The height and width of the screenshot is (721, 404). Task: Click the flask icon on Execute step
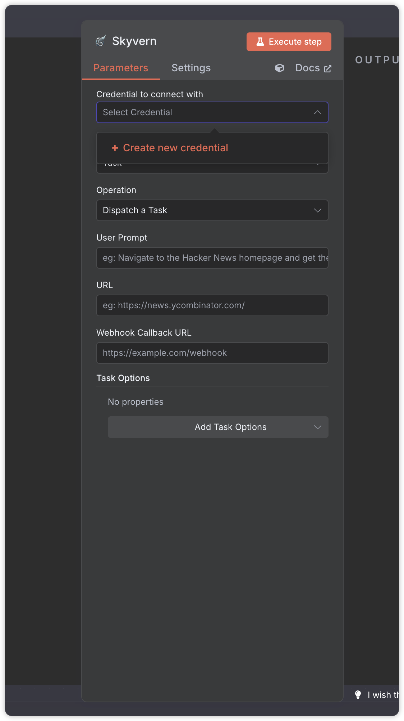pos(260,42)
